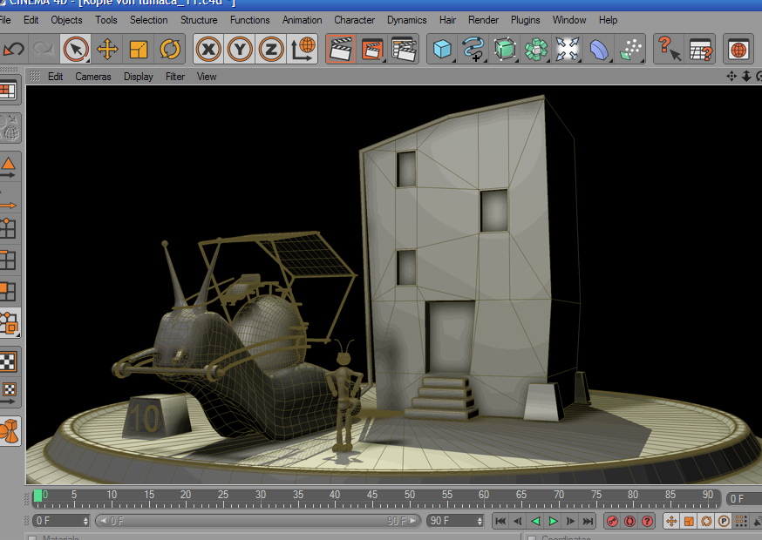This screenshot has height=540, width=762.
Task: Open Render Settings clapperboard icon
Action: pos(403,50)
